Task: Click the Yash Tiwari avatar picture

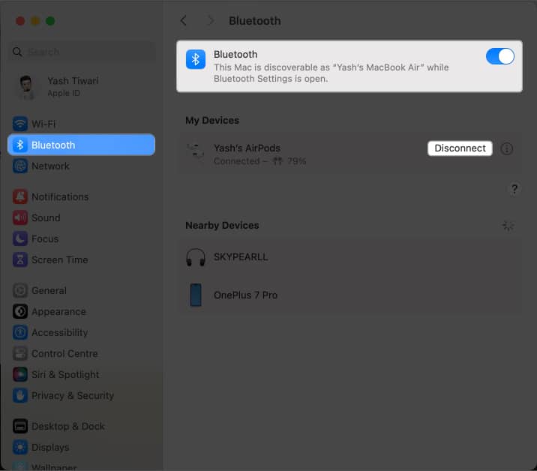Action: pyautogui.click(x=26, y=87)
